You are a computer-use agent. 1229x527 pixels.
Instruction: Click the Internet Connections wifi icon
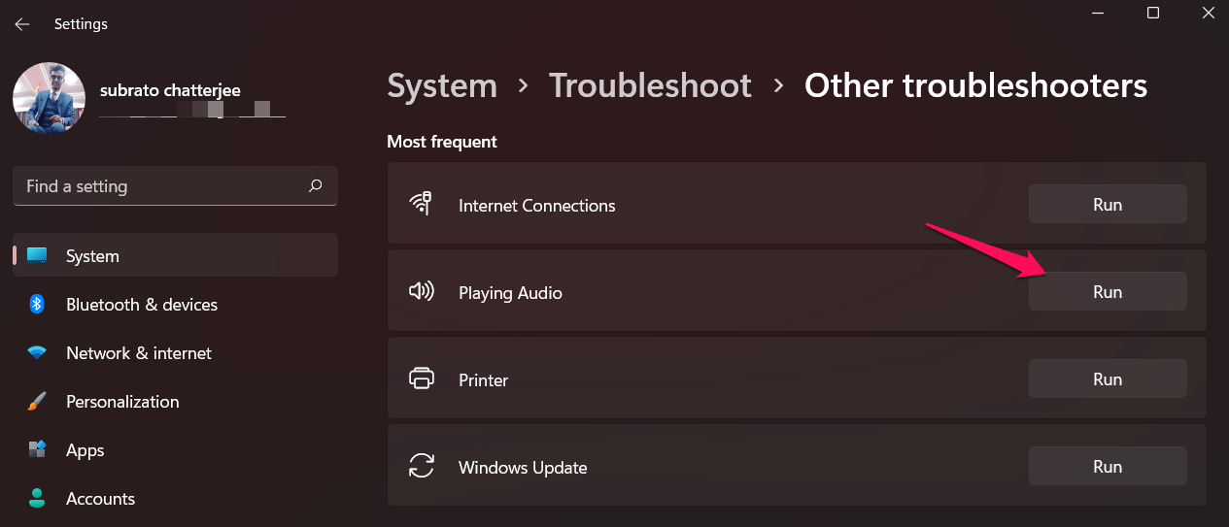[x=421, y=205]
